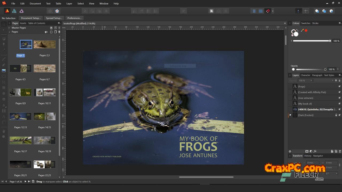Select the Move tool arrow in the left toolbar
The image size is (342, 192).
pos(4,24)
